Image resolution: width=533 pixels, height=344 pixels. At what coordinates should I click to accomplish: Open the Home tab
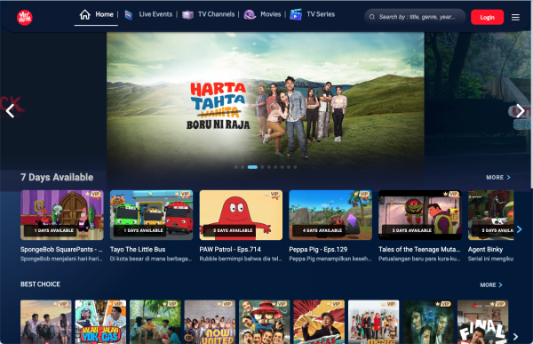coord(96,14)
